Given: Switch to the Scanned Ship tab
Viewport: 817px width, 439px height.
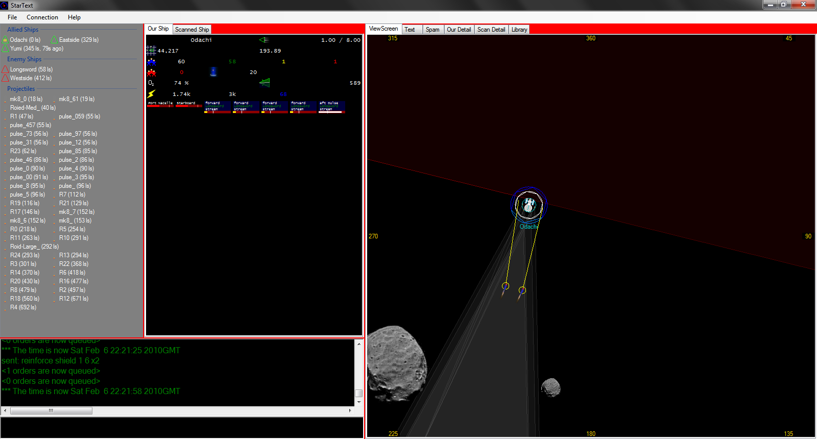Looking at the screenshot, I should coord(192,30).
